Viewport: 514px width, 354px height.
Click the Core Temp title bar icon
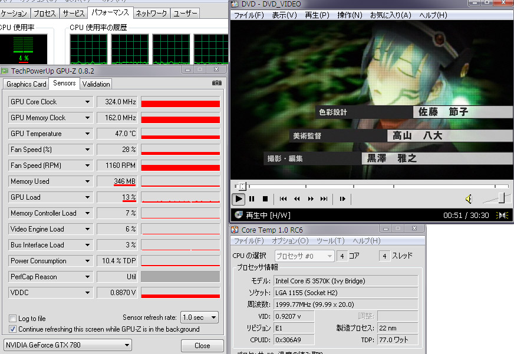pyautogui.click(x=235, y=230)
